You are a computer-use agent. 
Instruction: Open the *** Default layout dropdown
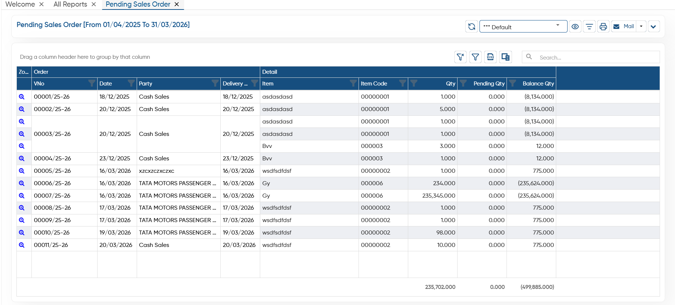coord(523,26)
